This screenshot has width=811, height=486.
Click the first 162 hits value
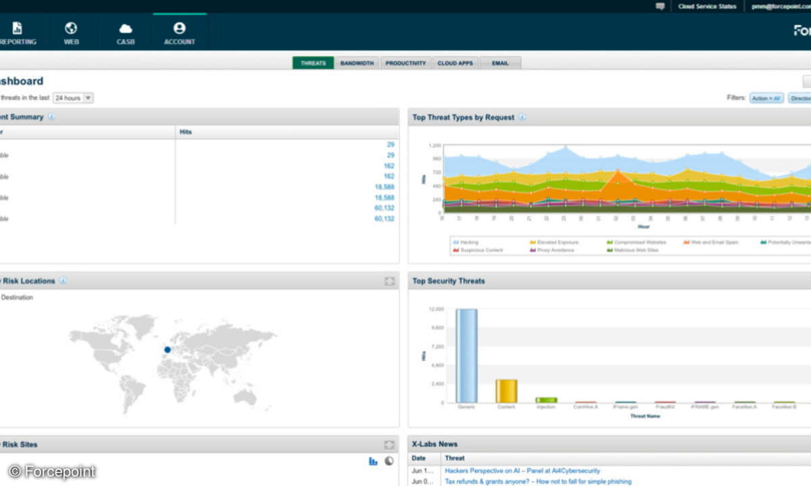[389, 166]
